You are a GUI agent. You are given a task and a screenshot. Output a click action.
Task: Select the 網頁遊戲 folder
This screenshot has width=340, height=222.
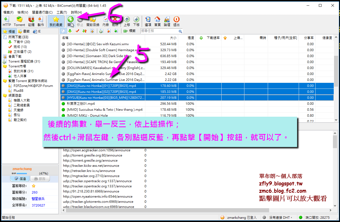[15, 96]
